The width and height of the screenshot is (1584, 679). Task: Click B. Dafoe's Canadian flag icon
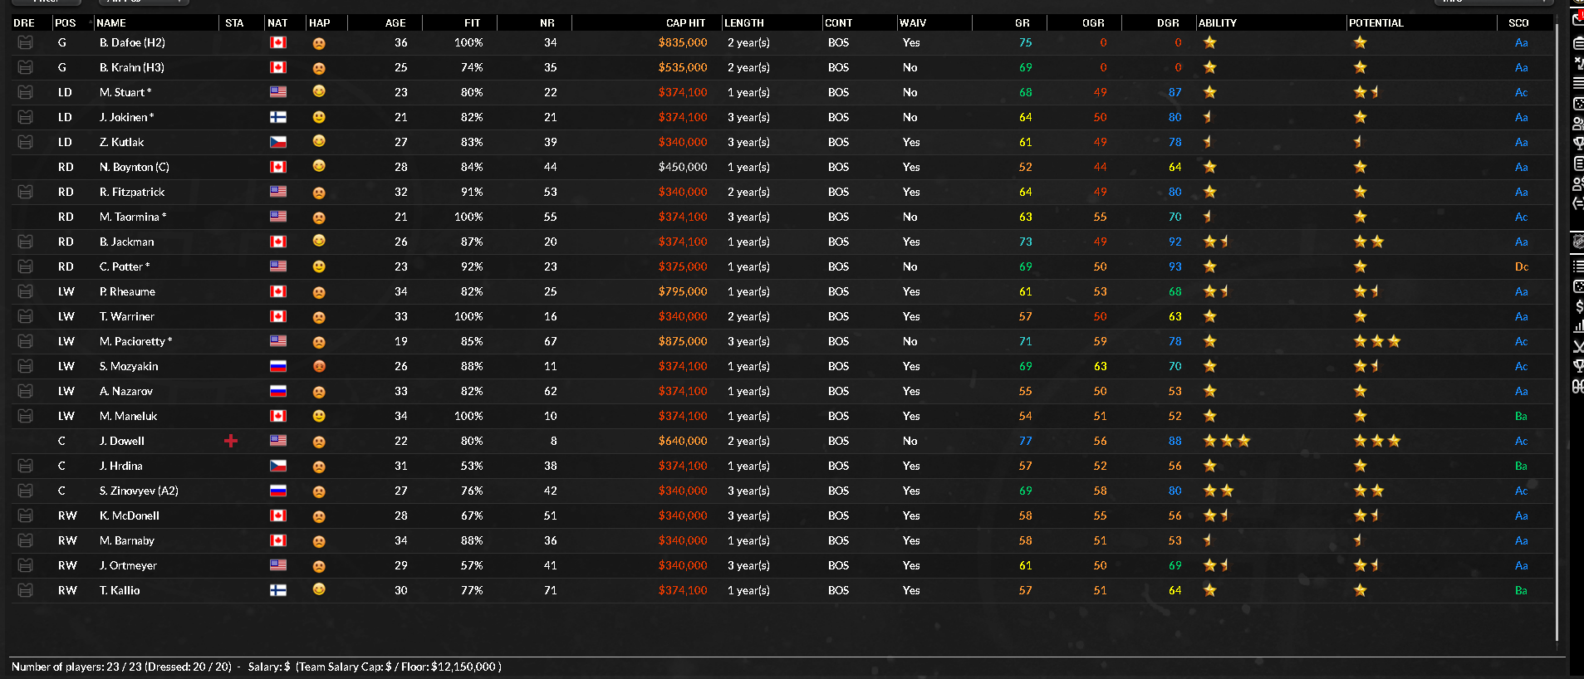coord(278,42)
